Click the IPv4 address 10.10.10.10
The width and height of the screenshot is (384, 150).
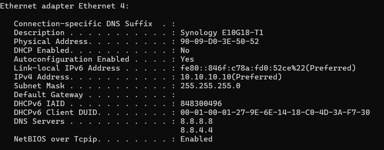(x=231, y=77)
